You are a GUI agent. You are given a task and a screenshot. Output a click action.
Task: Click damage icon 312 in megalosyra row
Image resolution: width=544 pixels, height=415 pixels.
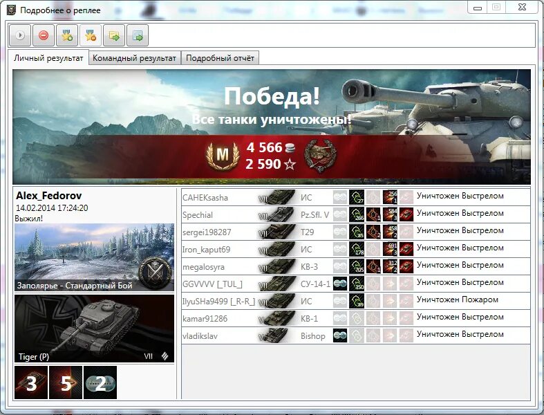(x=390, y=267)
